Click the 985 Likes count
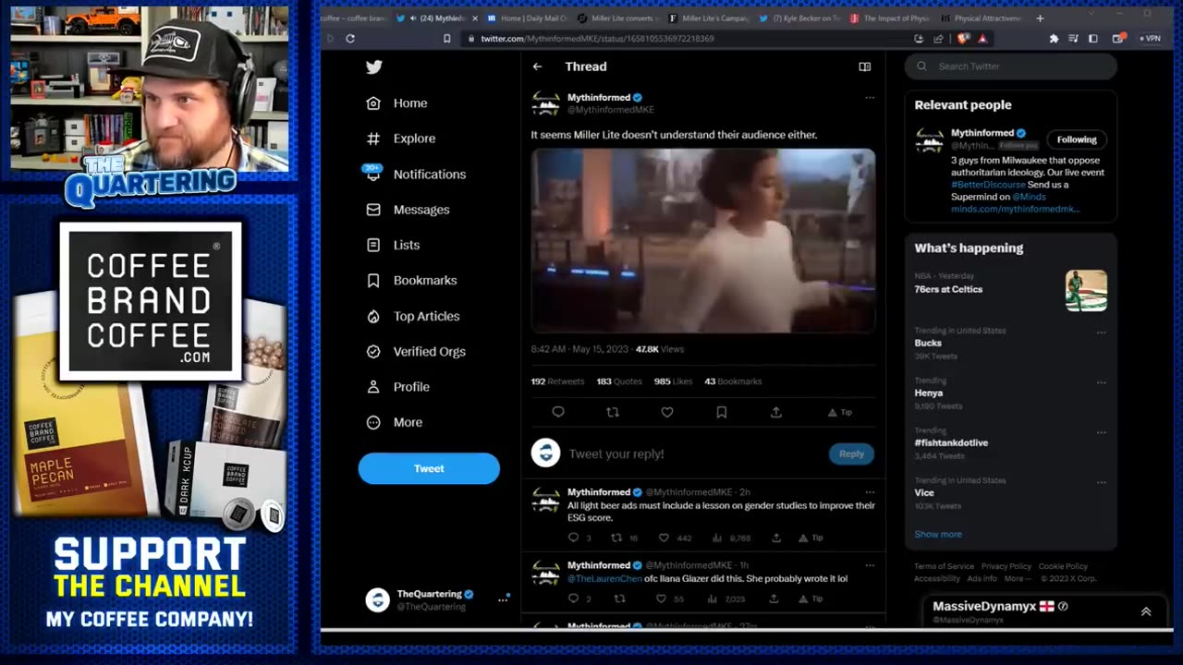Screen dimensions: 1183x665 click(x=673, y=381)
